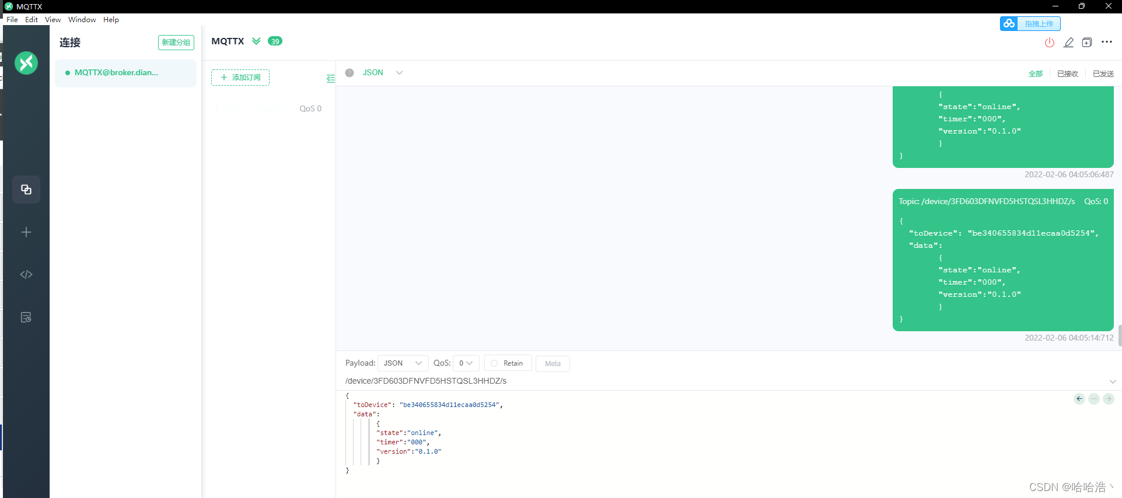Viewport: 1122px width, 498px height.
Task: Click the 连接 heading
Action: tap(70, 43)
